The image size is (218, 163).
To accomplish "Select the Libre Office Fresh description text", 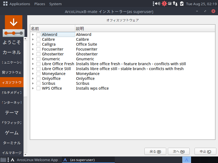I will pyautogui.click(x=131, y=64).
